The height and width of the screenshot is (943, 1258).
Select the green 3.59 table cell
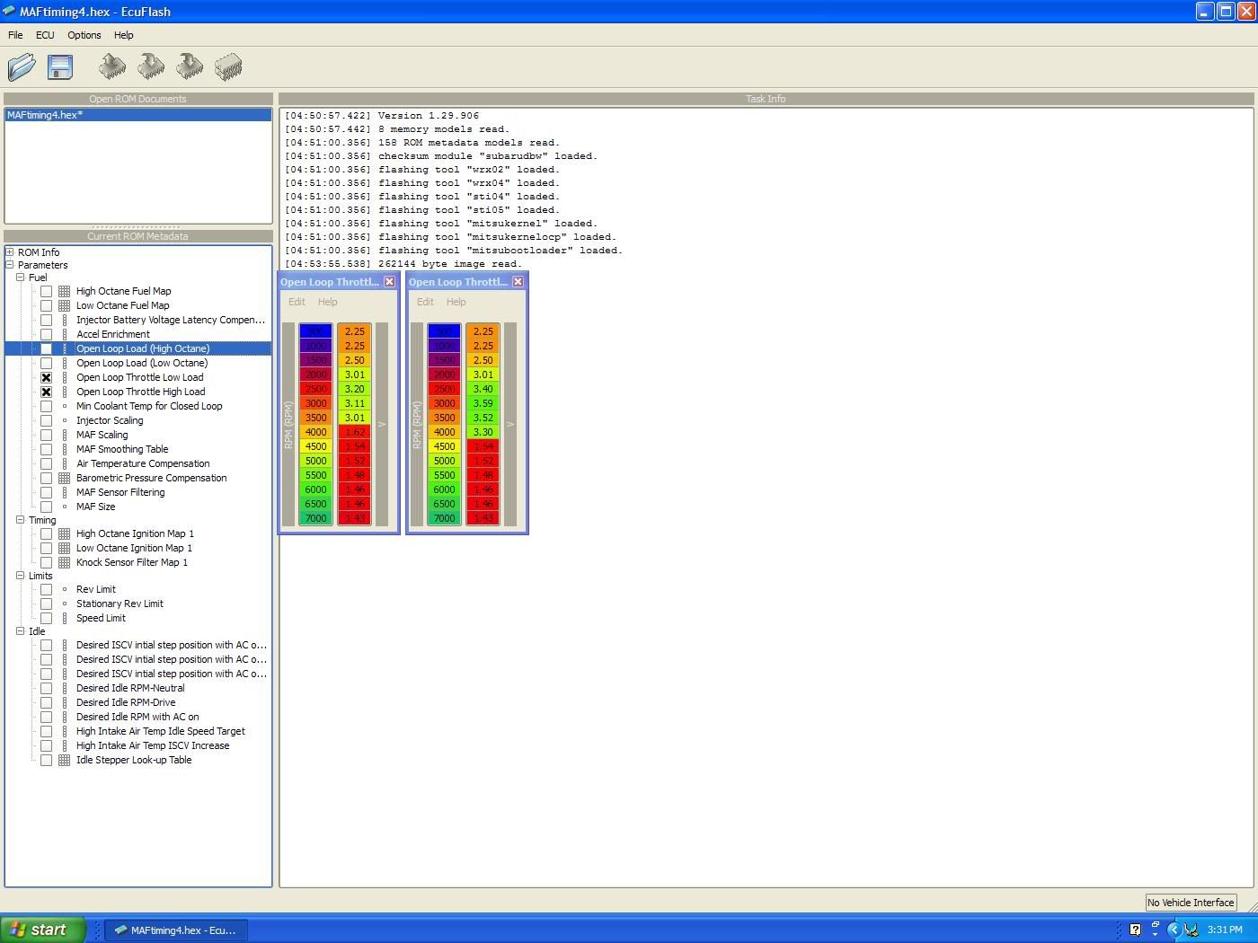coord(483,403)
